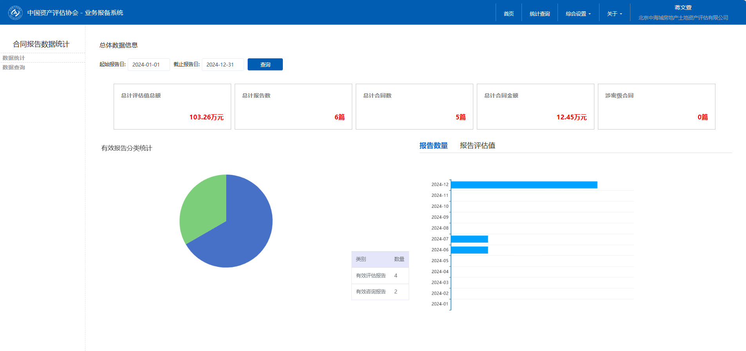The width and height of the screenshot is (746, 351).
Task: Click the user name 蒋文萱
Action: (x=683, y=7)
